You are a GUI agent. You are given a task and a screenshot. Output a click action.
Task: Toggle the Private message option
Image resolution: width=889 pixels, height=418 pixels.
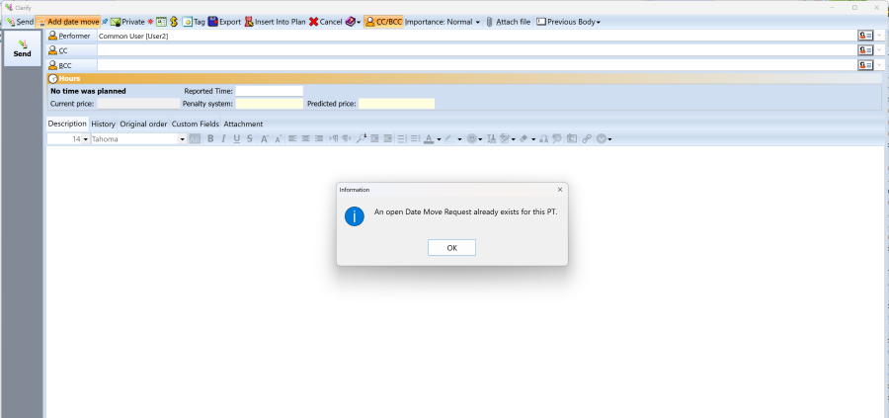pyautogui.click(x=127, y=22)
